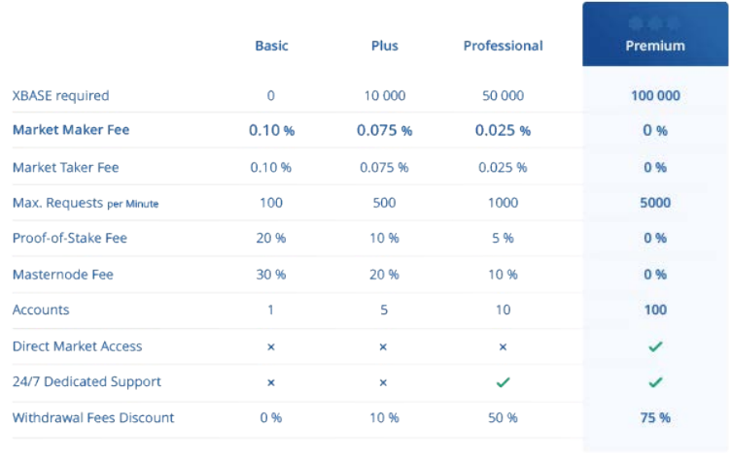The height and width of the screenshot is (457, 731).
Task: Select the Basic plan column header
Action: [271, 46]
